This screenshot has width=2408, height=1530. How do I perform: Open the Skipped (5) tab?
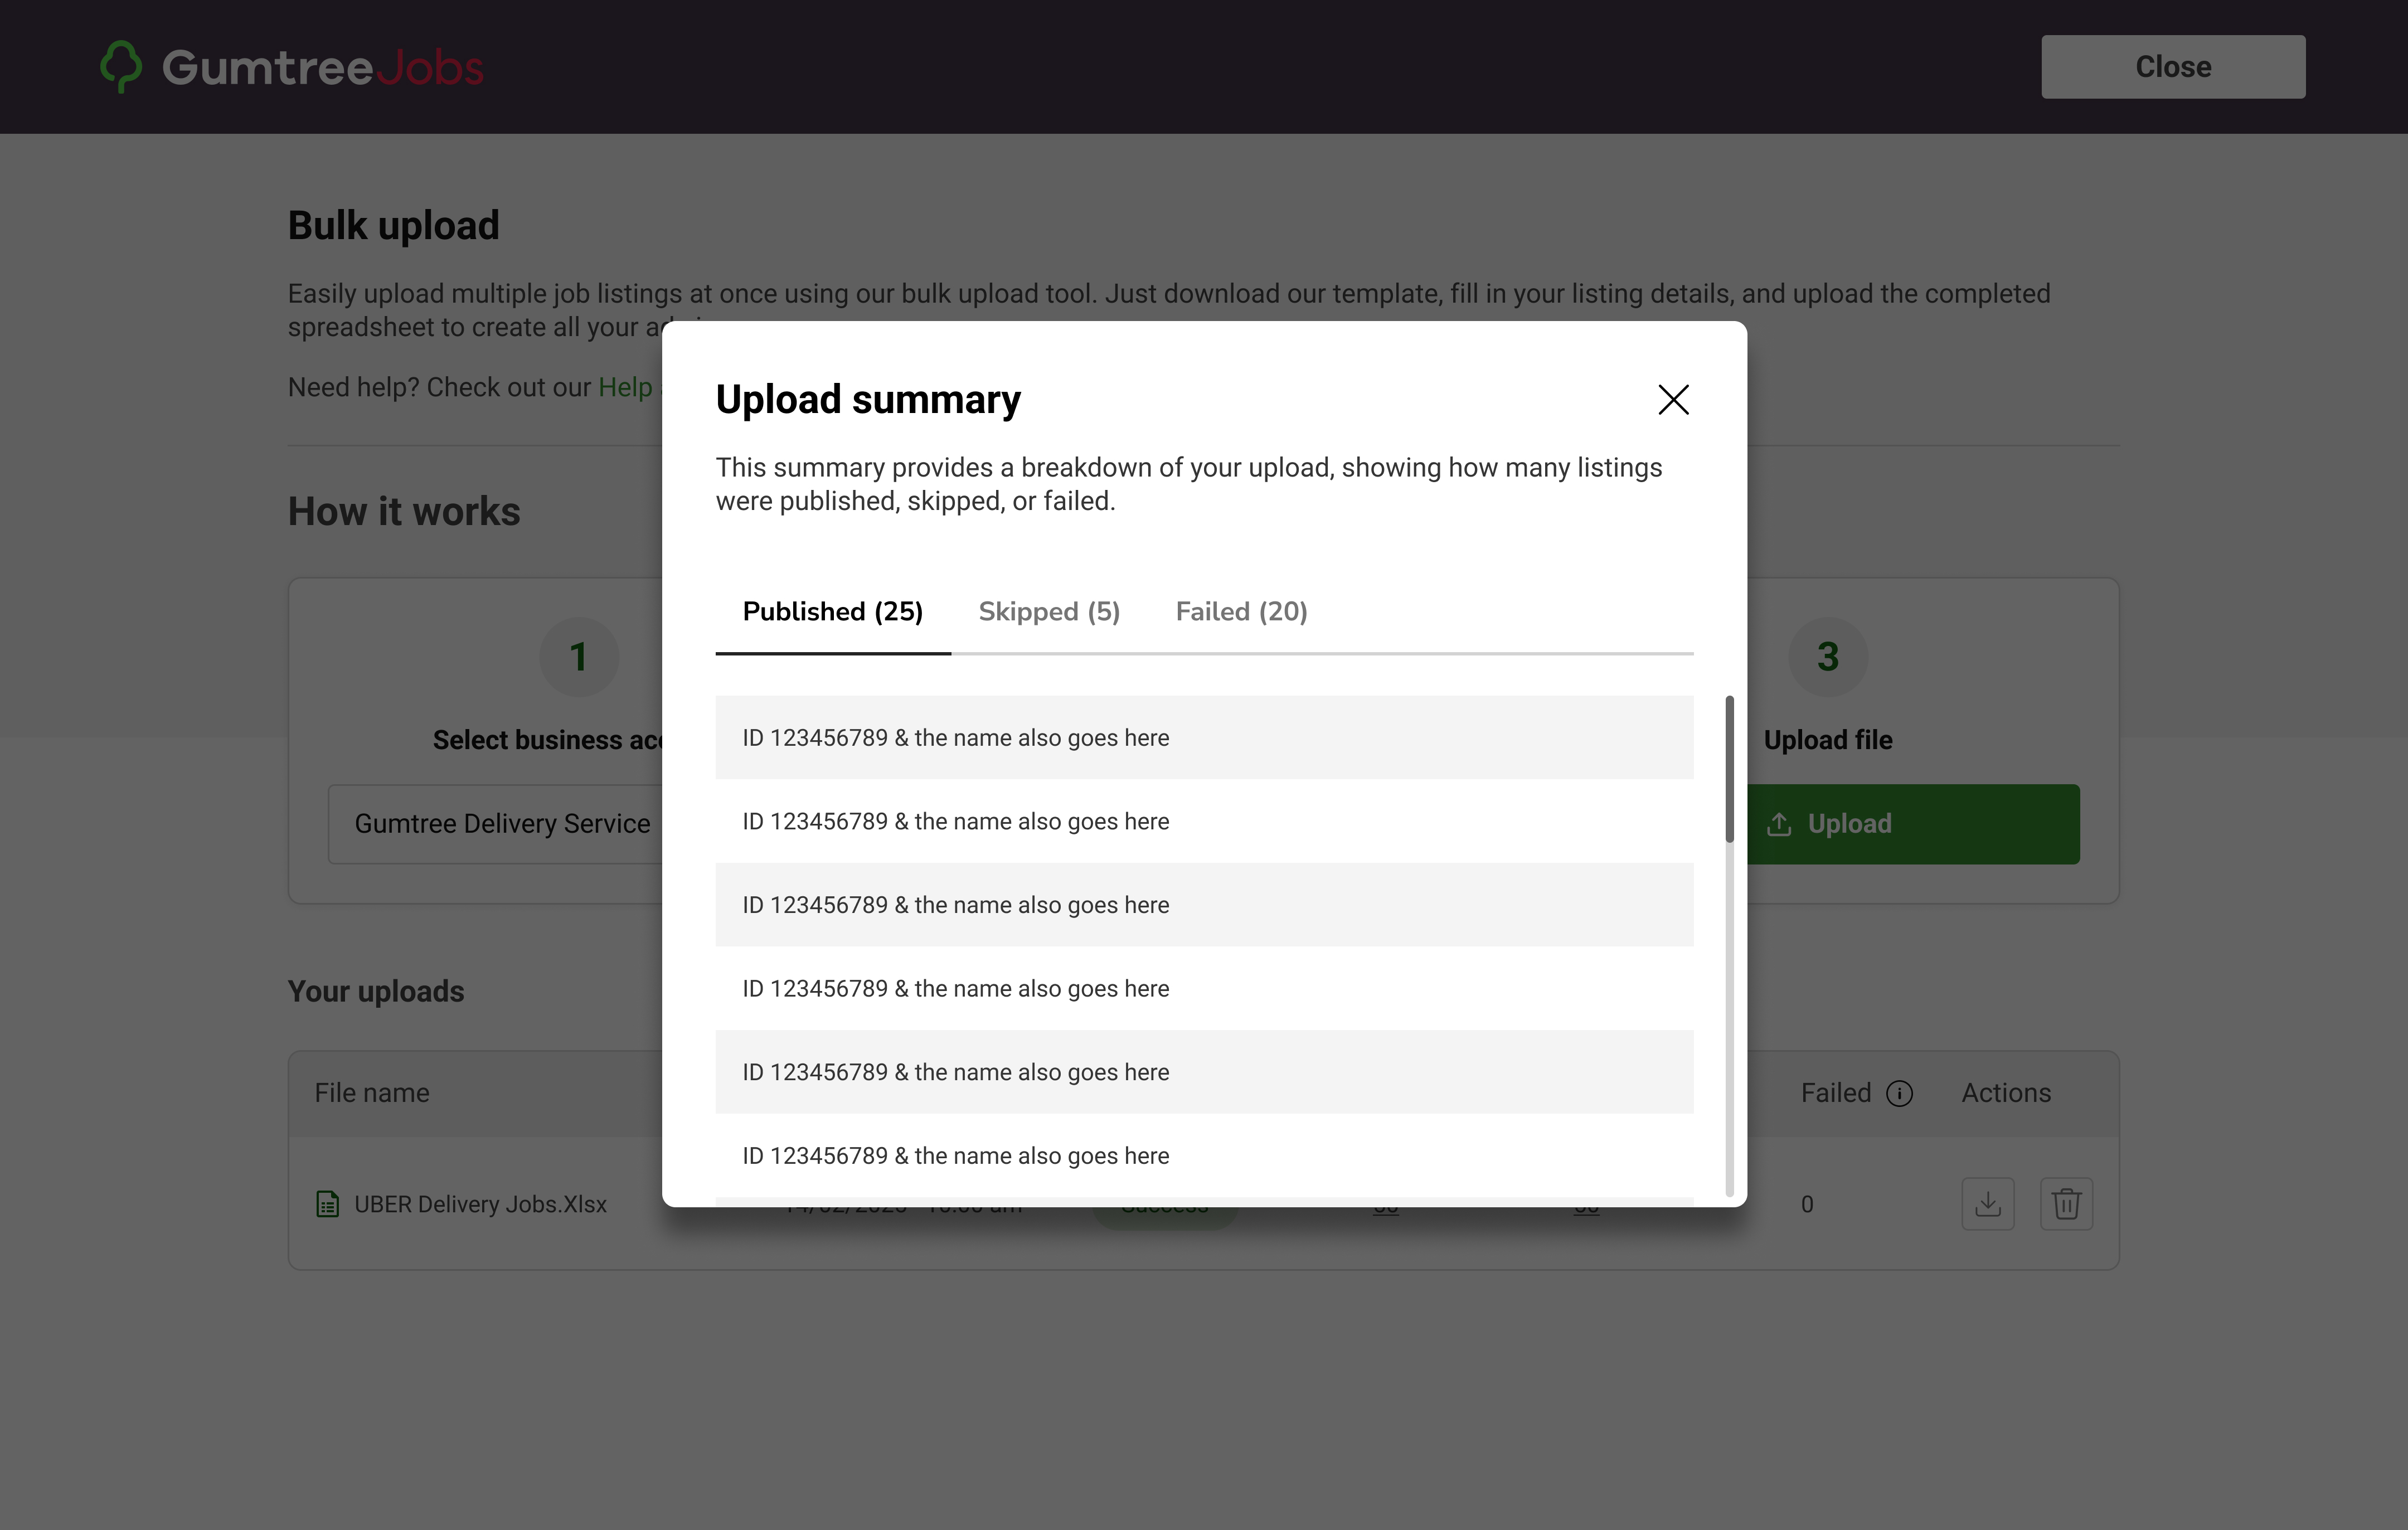pyautogui.click(x=1049, y=612)
